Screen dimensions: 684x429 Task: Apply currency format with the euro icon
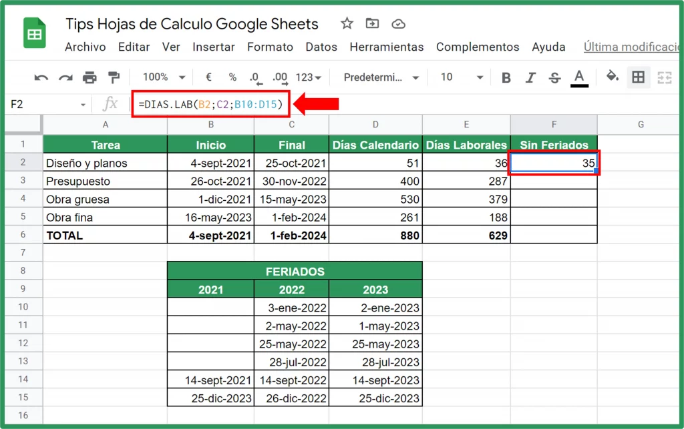click(x=208, y=77)
